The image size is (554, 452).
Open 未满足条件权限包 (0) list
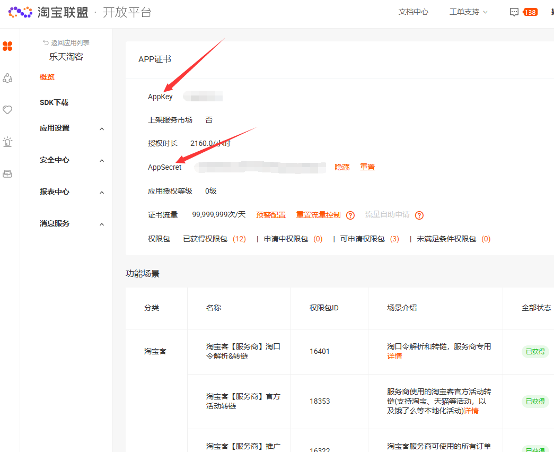[454, 239]
